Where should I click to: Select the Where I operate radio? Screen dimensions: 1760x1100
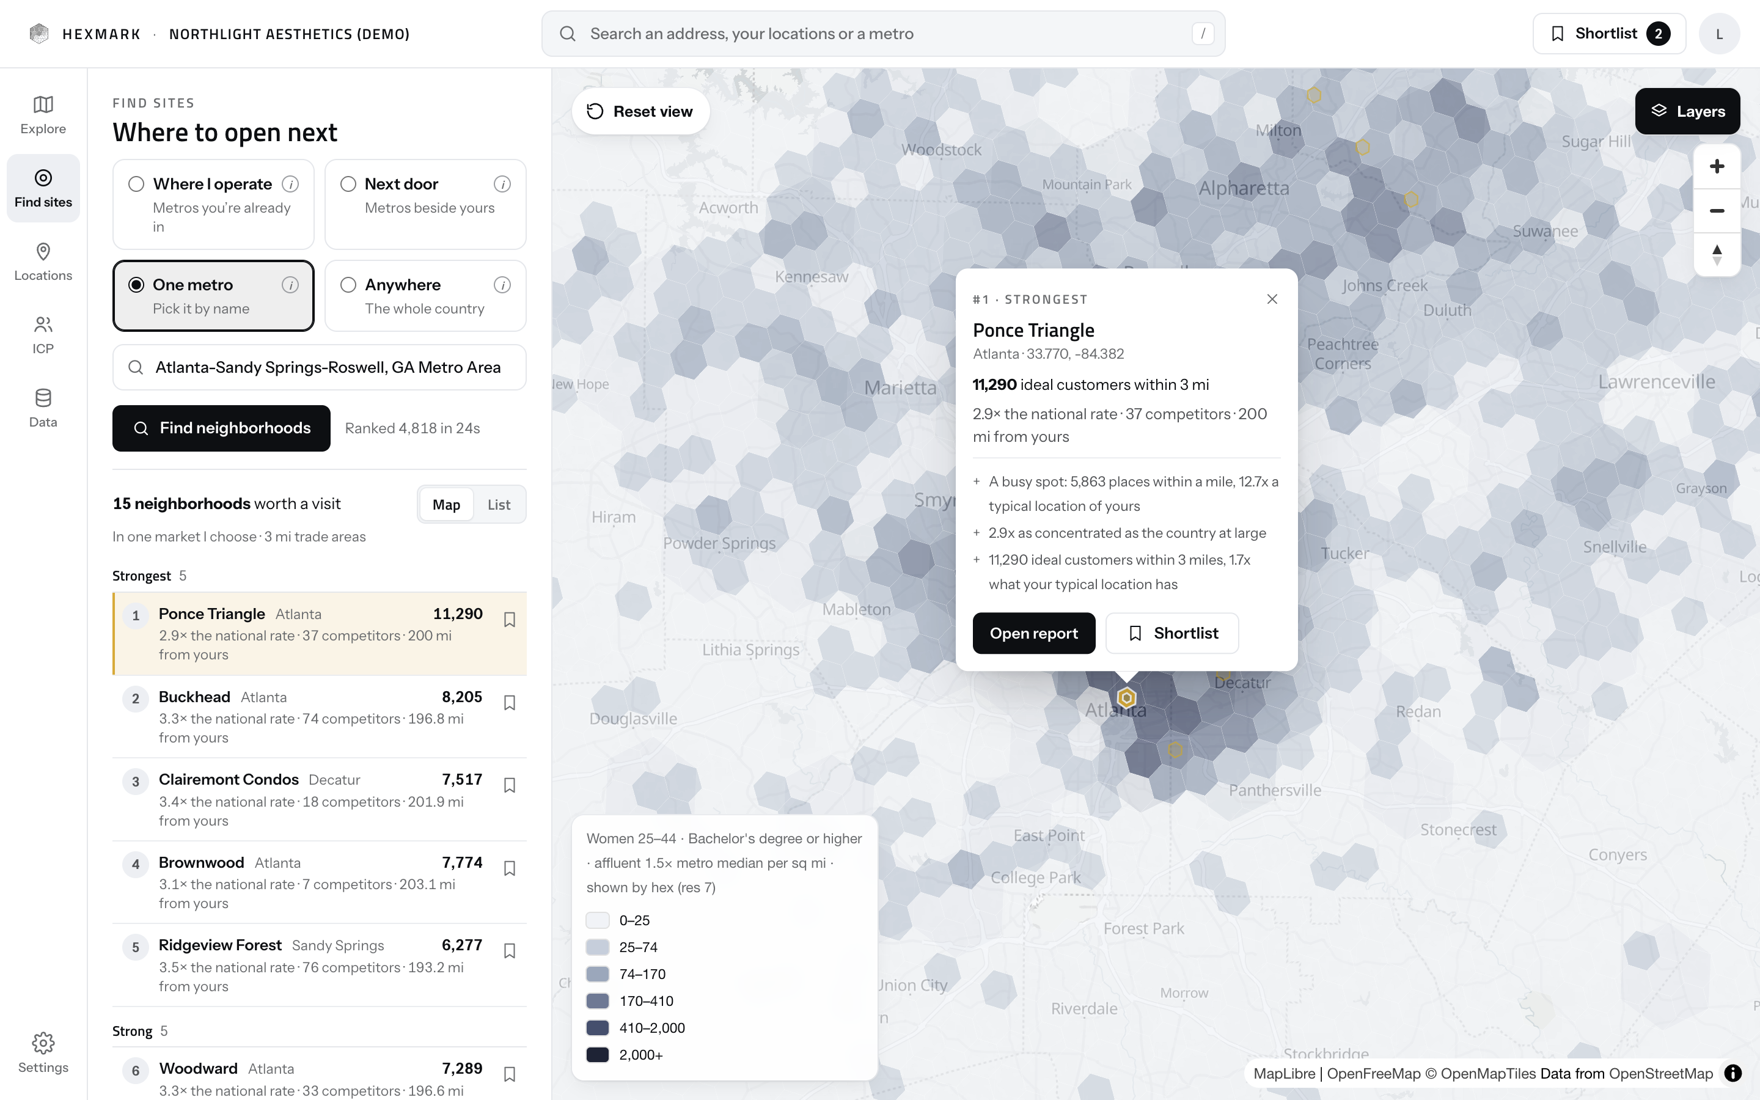pyautogui.click(x=136, y=184)
